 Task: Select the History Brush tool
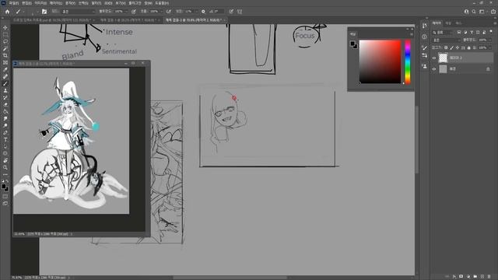tap(5, 97)
